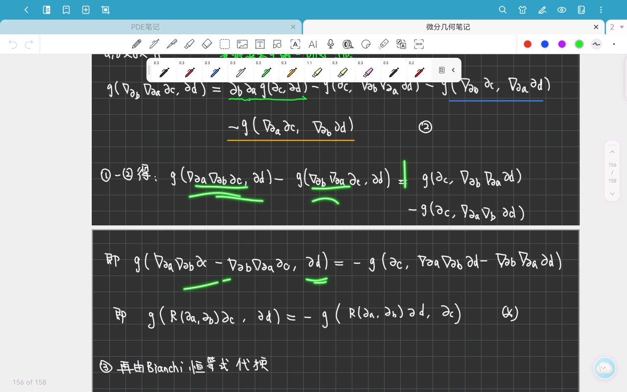Viewport: 627px width, 392px height.
Task: Launch the OCR tool
Action: pos(419,44)
